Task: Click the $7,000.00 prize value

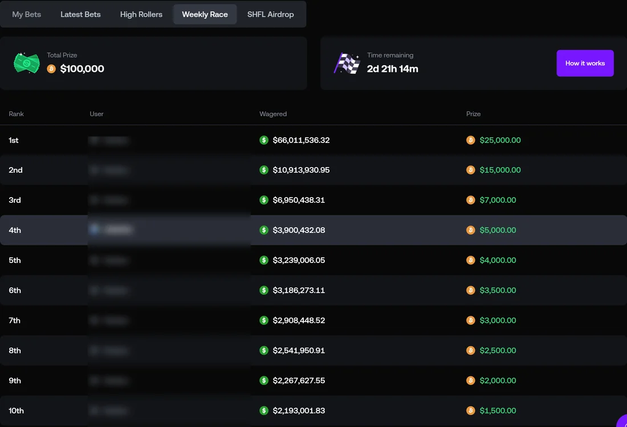Action: coord(498,200)
